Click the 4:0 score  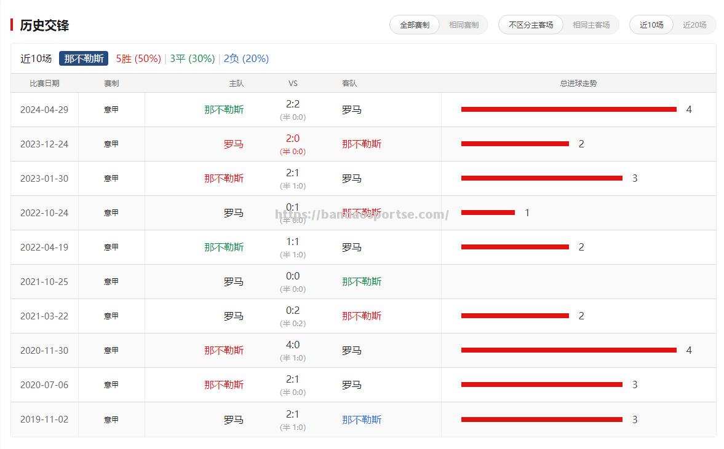point(293,345)
